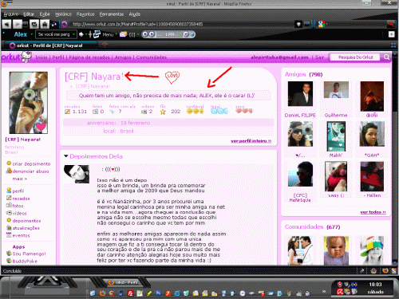Click the 'Pesquisa Do Orkut' search field
This screenshot has width=399, height=299.
coord(355,57)
